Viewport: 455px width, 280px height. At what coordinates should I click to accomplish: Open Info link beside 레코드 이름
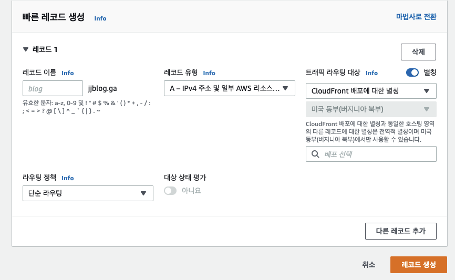(68, 73)
